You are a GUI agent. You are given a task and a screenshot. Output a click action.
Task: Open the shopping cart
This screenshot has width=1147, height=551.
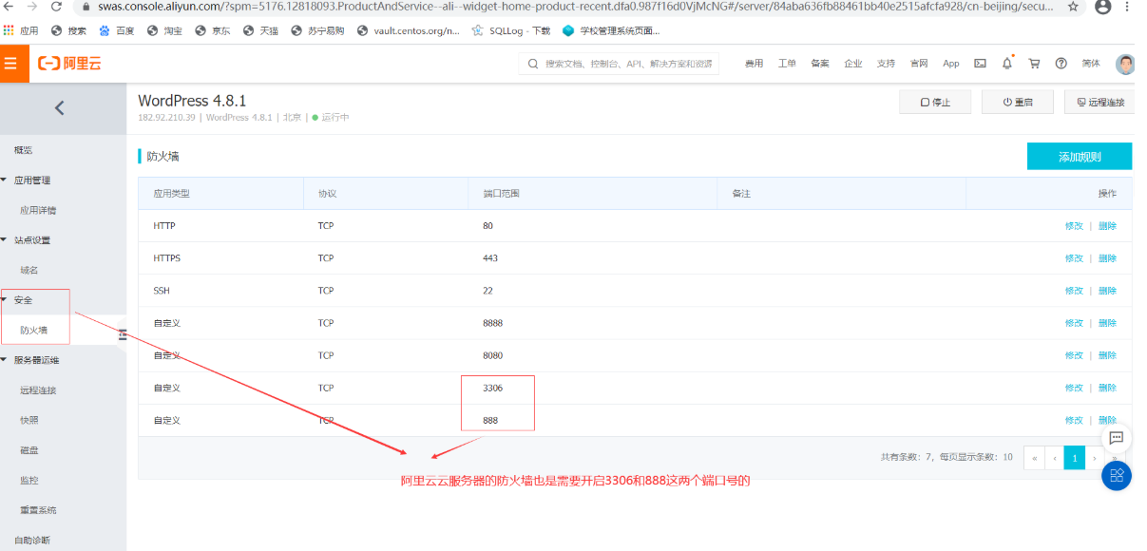[x=1034, y=64]
